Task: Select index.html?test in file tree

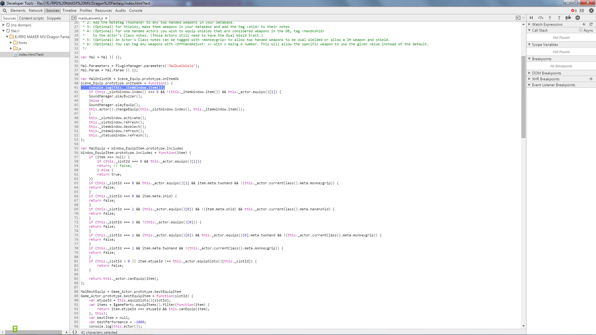Action: click(x=31, y=55)
